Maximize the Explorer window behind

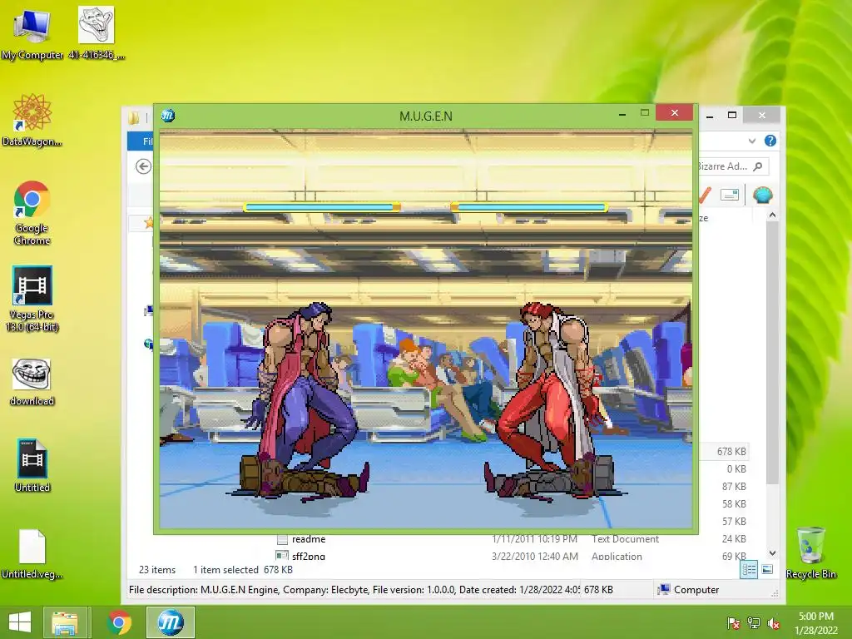coord(732,115)
